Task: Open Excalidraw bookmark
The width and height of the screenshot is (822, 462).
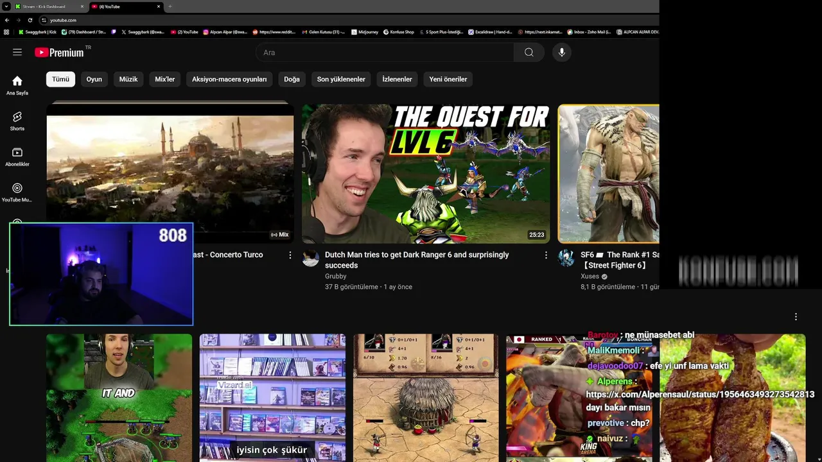Action: point(491,31)
